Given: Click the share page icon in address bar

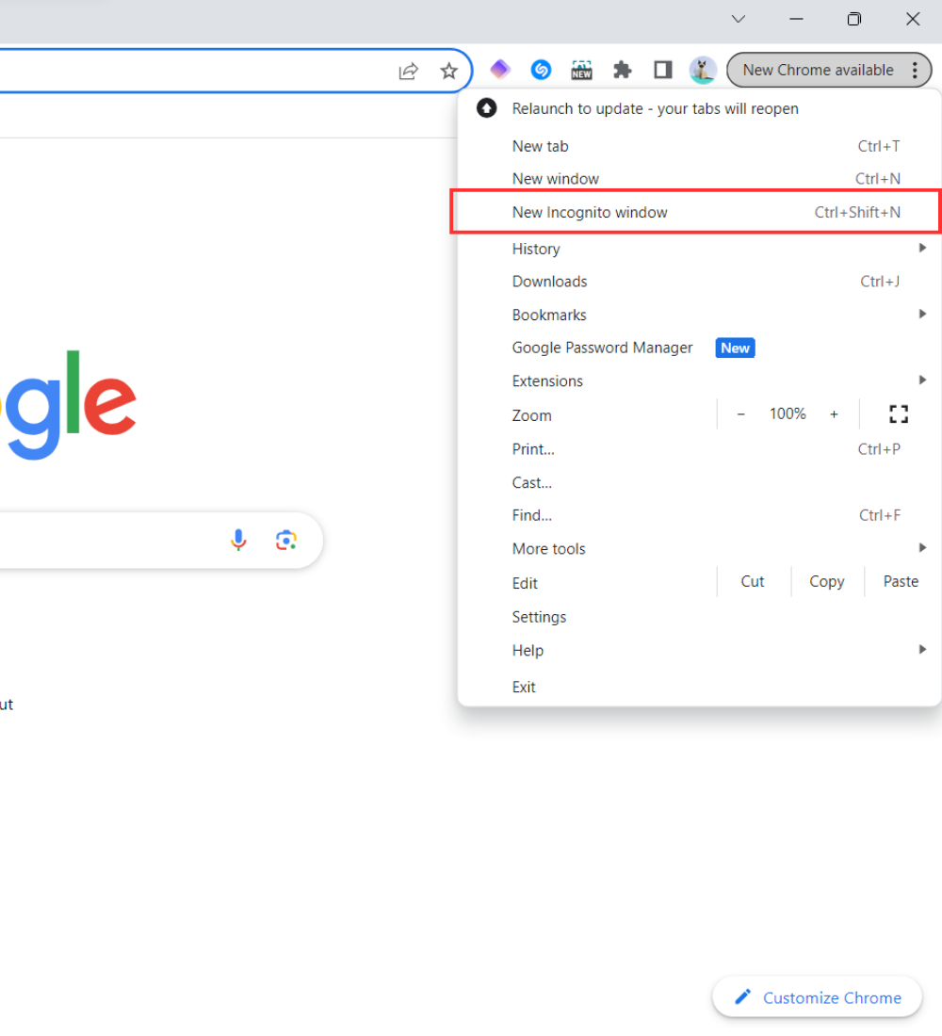Looking at the screenshot, I should 409,71.
